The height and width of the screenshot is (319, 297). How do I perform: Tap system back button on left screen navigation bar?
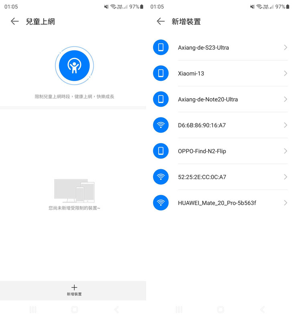(116, 310)
